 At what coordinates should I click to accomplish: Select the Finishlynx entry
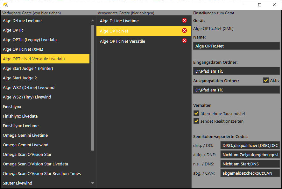45,106
